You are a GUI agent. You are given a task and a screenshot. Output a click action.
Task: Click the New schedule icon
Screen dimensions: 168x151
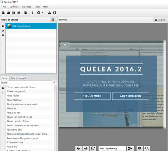click(x=3, y=13)
